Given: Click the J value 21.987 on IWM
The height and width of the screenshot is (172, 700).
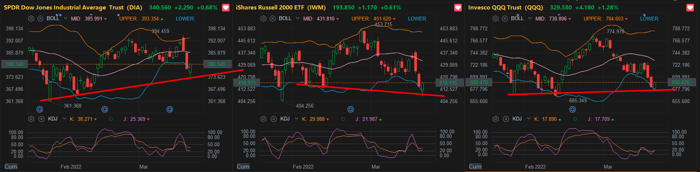Looking at the screenshot, I should point(370,119).
